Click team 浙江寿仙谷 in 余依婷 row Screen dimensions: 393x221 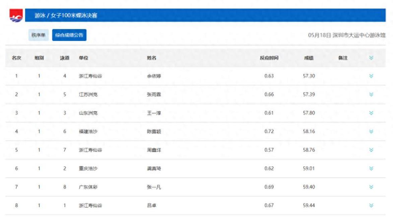point(90,76)
